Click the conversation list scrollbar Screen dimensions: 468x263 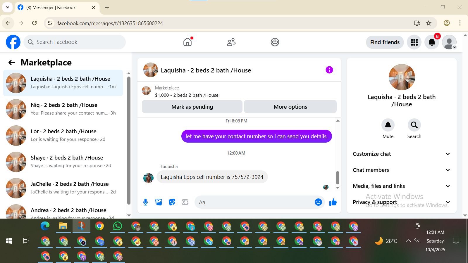[129, 140]
